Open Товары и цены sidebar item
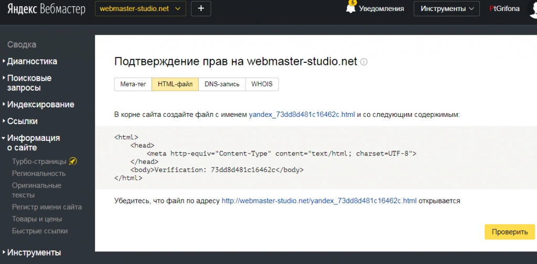537x264 pixels. pyautogui.click(x=37, y=219)
